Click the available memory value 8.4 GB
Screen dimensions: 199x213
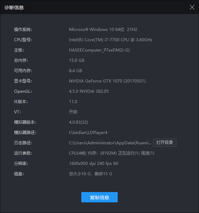coord(75,71)
